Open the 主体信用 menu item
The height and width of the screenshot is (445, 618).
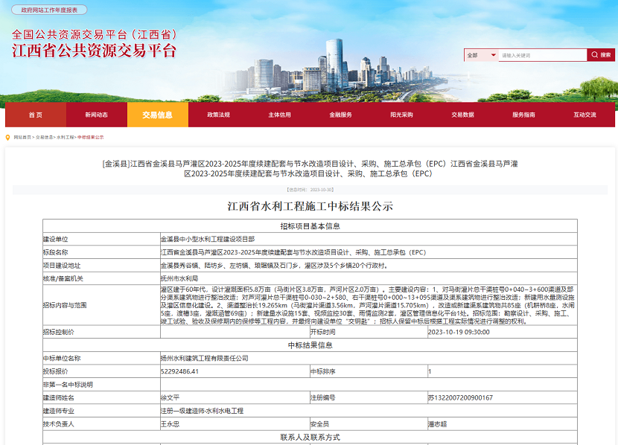coord(280,115)
